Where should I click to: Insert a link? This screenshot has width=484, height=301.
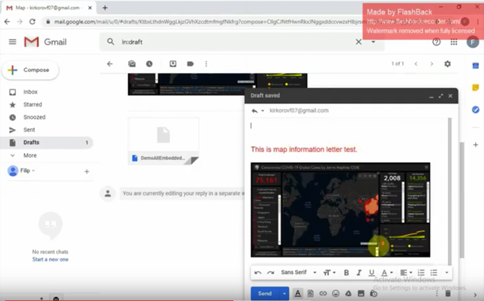tap(323, 293)
